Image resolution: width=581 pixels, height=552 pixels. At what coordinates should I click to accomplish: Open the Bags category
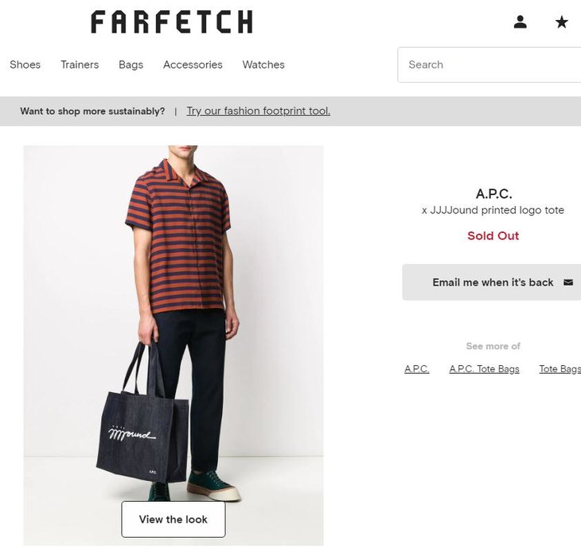(131, 64)
